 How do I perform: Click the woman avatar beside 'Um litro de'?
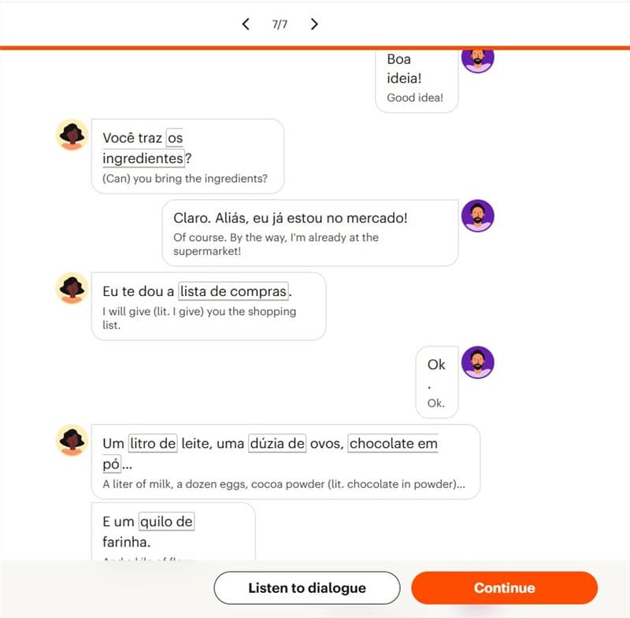72,441
